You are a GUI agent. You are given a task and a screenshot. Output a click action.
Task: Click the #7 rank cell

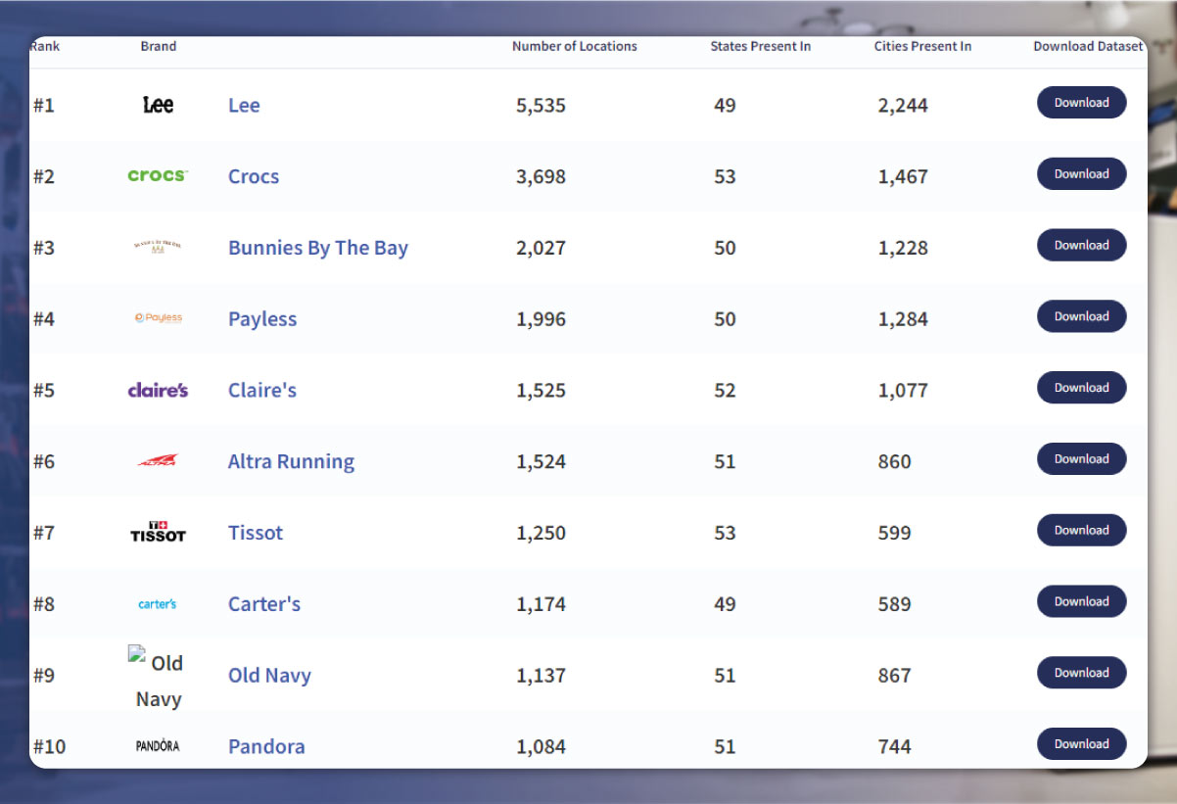(44, 533)
